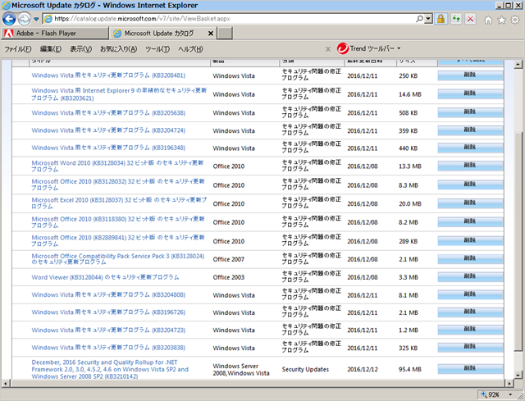This screenshot has width=525, height=401.
Task: Open Word Viewer KB3128044 link
Action: pos(105,277)
